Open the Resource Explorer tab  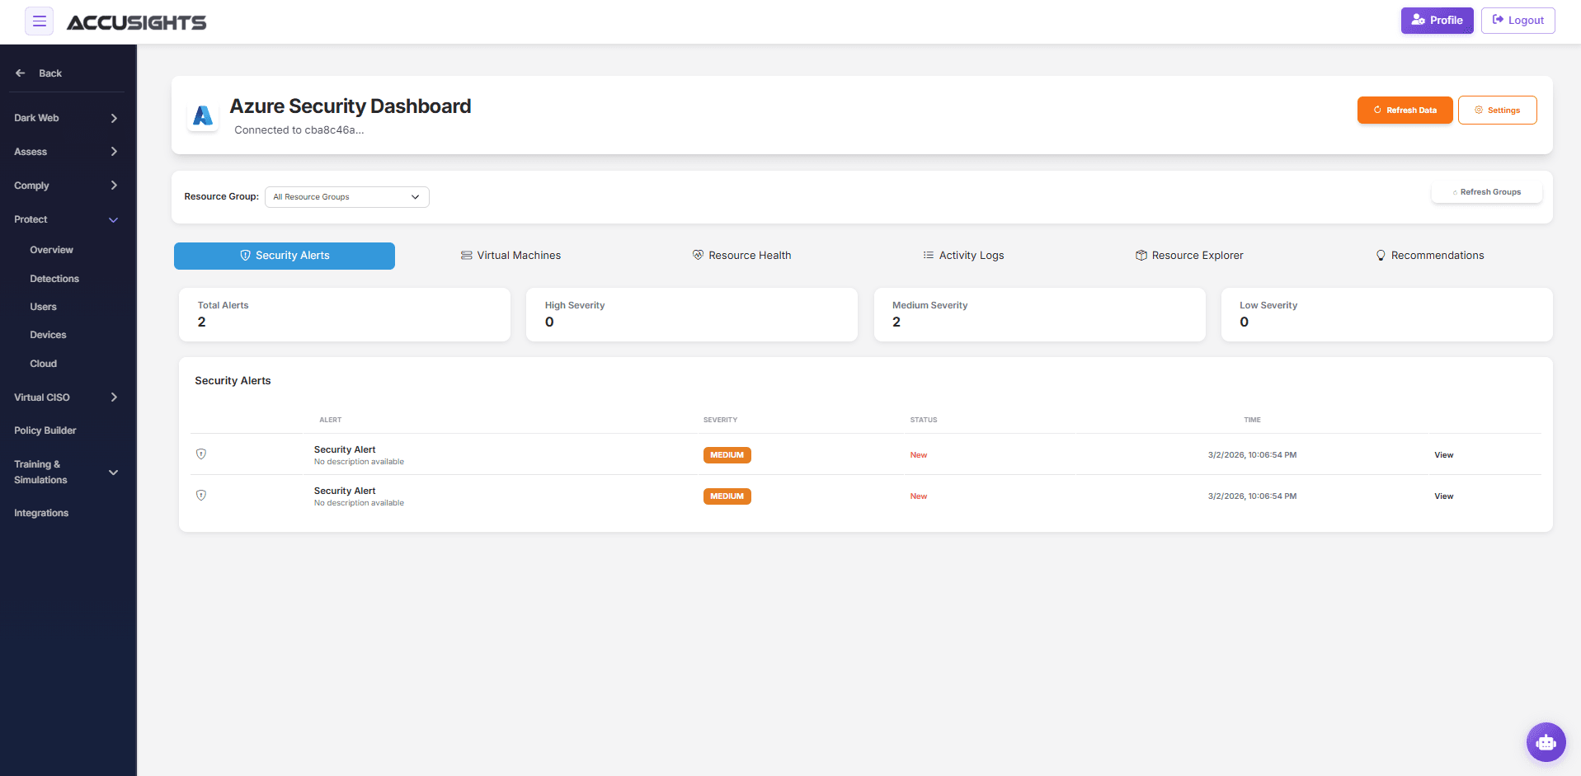click(1189, 256)
